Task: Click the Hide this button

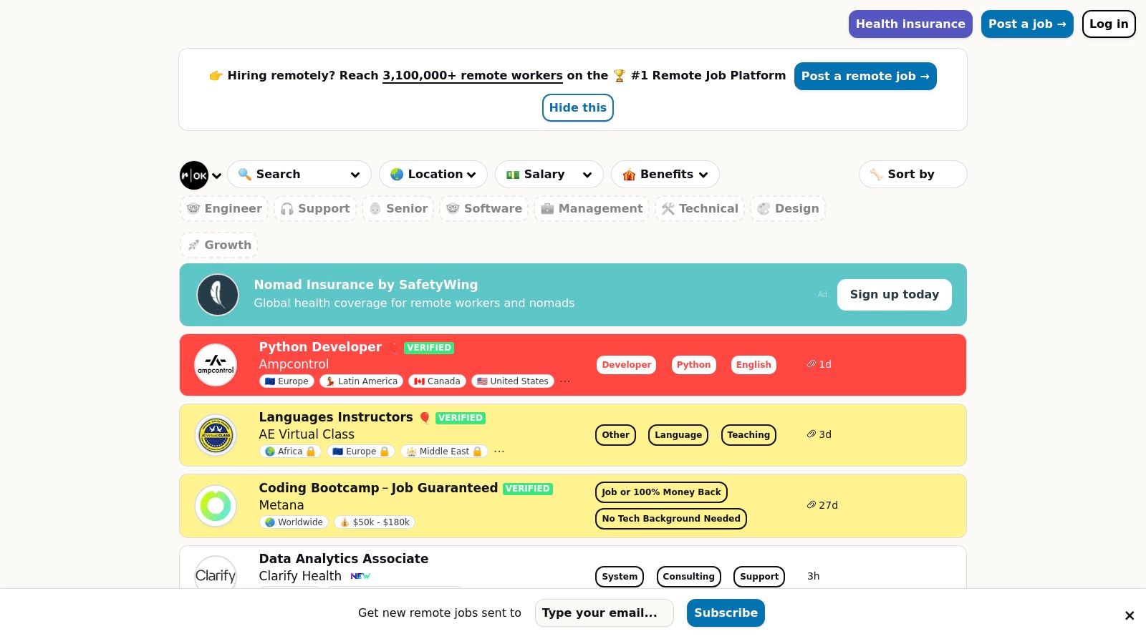Action: click(577, 108)
